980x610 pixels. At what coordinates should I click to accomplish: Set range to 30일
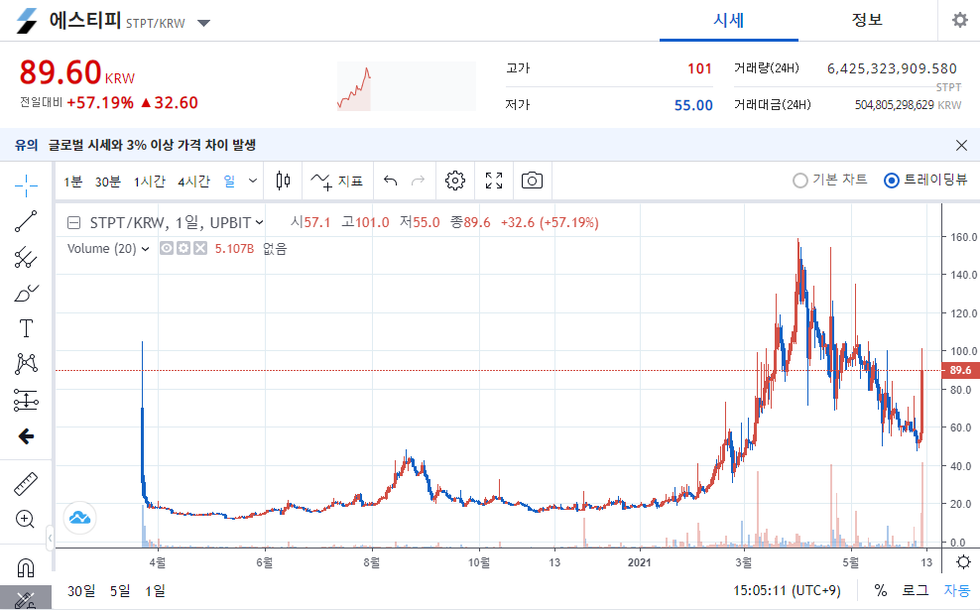82,590
